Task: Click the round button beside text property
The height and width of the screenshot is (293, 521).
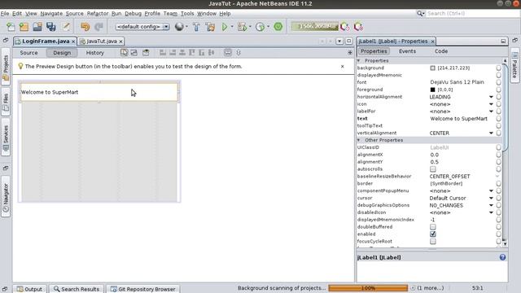Action: (498, 119)
